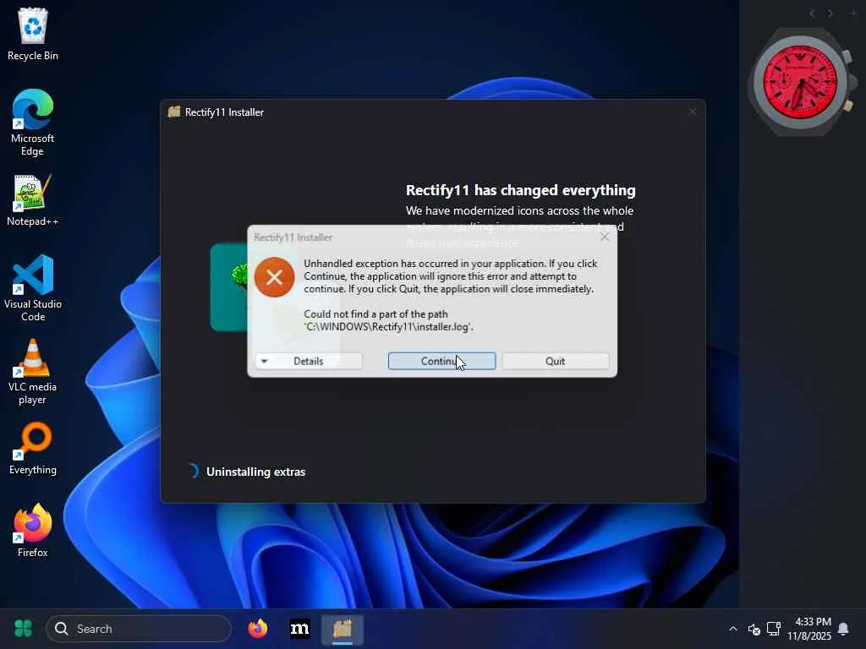Select the Everything search shortcut
This screenshot has width=866, height=649.
click(33, 449)
